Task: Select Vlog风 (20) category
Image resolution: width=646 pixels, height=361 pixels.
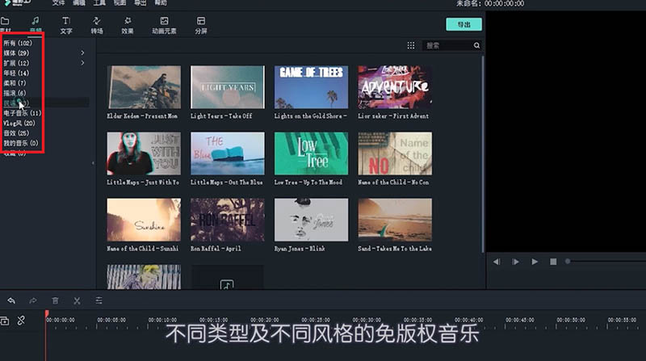Action: click(x=19, y=123)
